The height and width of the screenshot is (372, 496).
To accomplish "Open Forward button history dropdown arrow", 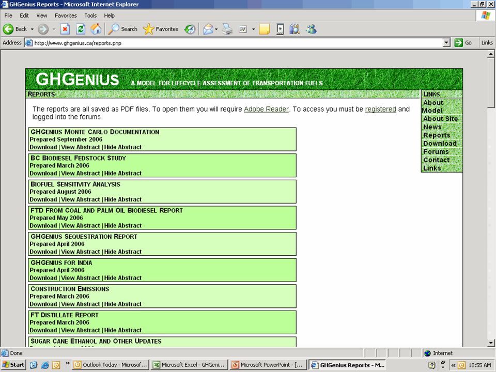I will 54,29.
